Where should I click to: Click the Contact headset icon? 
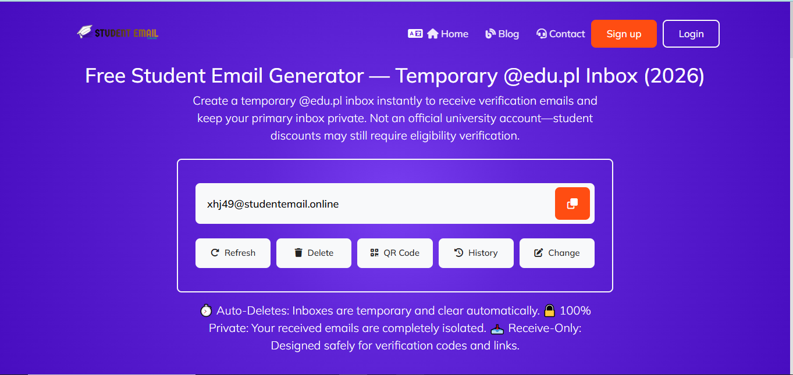coord(542,34)
